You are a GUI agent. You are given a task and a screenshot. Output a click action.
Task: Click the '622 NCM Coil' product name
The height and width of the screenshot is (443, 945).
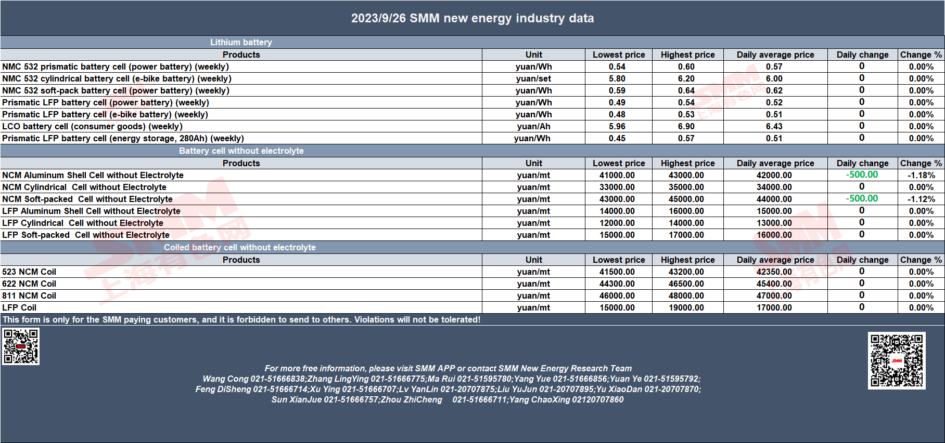point(29,284)
